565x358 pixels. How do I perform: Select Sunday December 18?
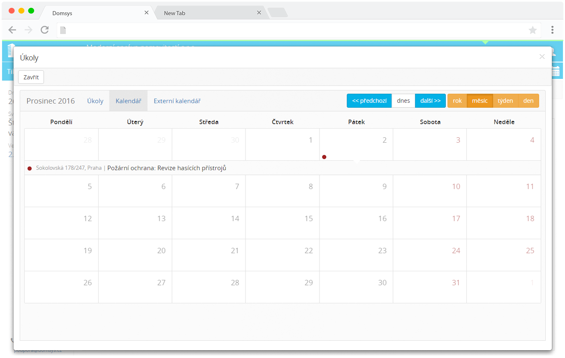point(504,223)
